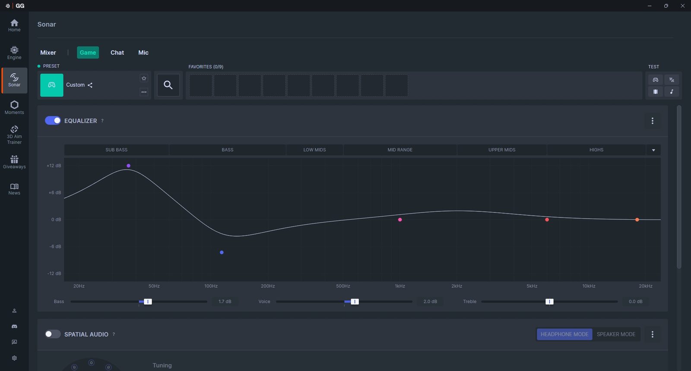Click the 'FAVORITES (0/9)' label
The image size is (691, 371).
(206, 67)
